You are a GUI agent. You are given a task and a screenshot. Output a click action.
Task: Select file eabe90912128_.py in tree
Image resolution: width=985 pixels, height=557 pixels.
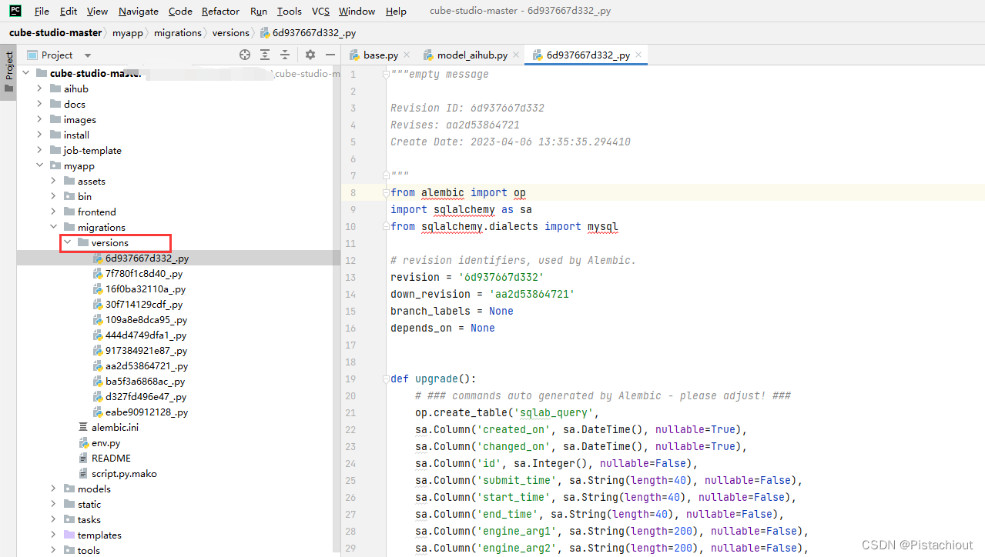click(146, 412)
